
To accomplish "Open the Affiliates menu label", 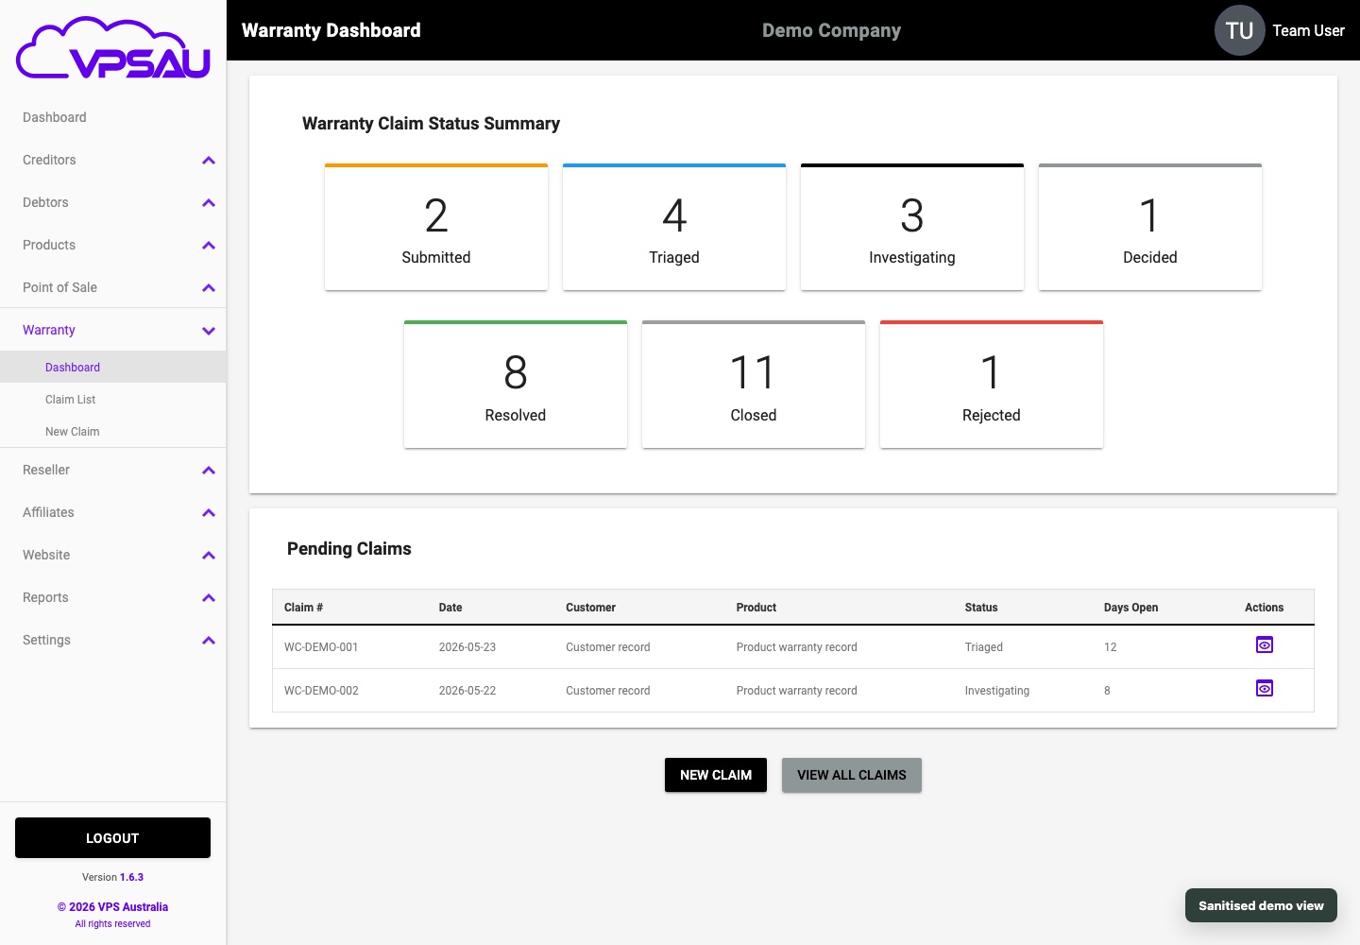I will click(x=48, y=512).
